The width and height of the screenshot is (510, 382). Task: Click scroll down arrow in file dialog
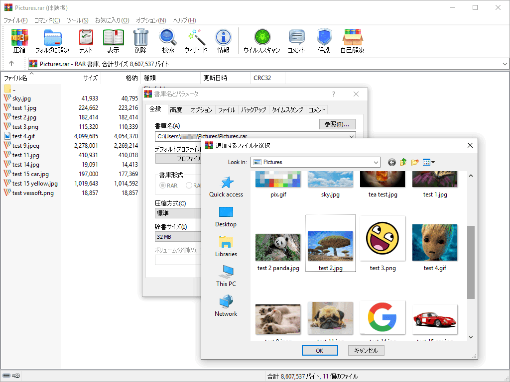471,337
